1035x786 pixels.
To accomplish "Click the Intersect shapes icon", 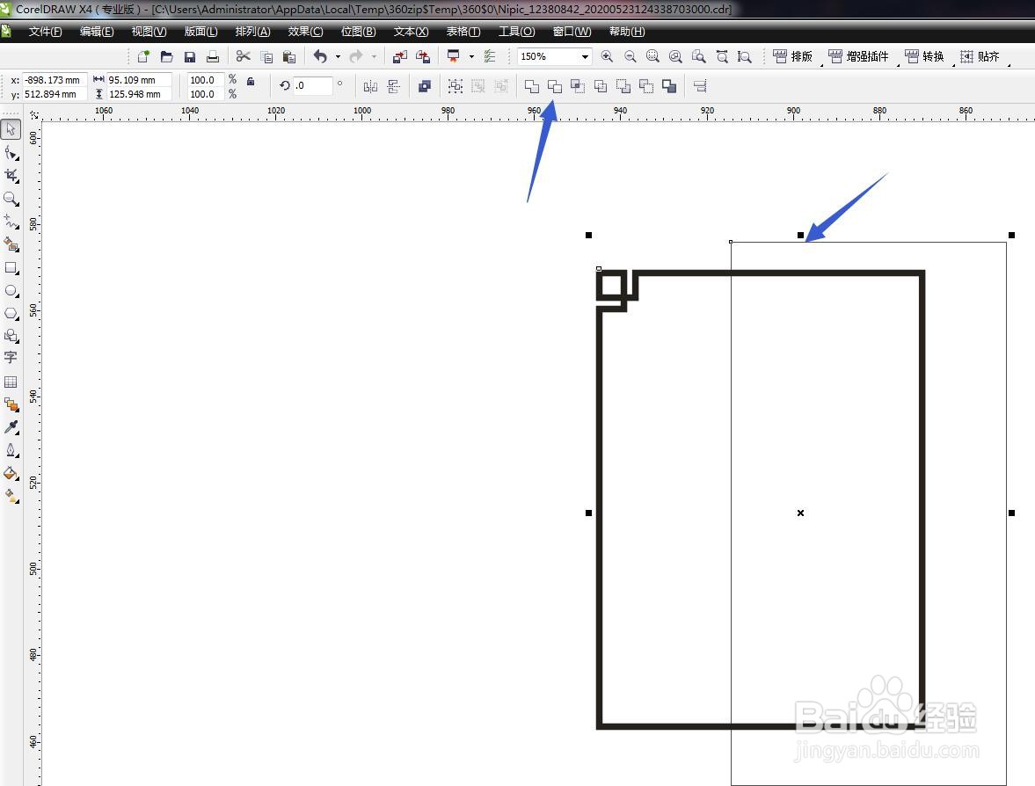I will click(578, 86).
